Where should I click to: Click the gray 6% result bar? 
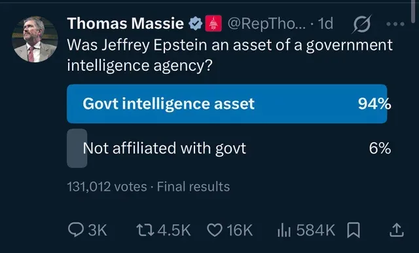click(77, 148)
